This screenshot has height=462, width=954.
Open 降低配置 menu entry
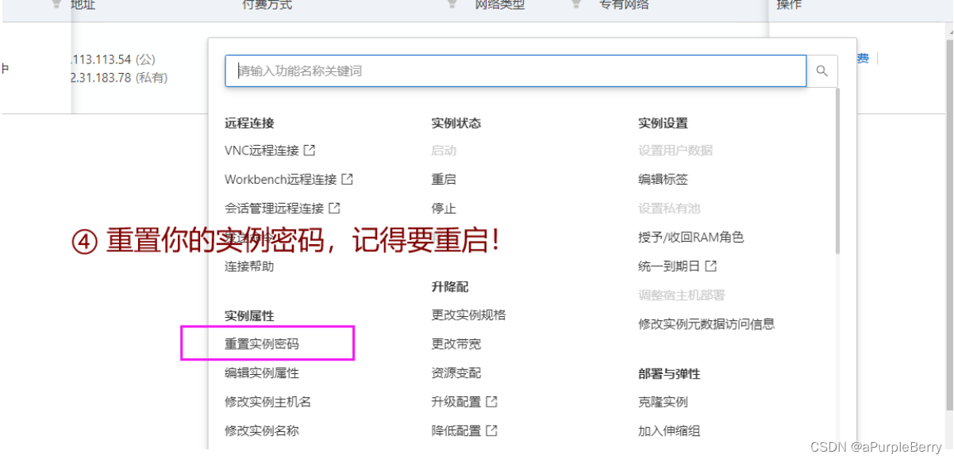coord(456,431)
